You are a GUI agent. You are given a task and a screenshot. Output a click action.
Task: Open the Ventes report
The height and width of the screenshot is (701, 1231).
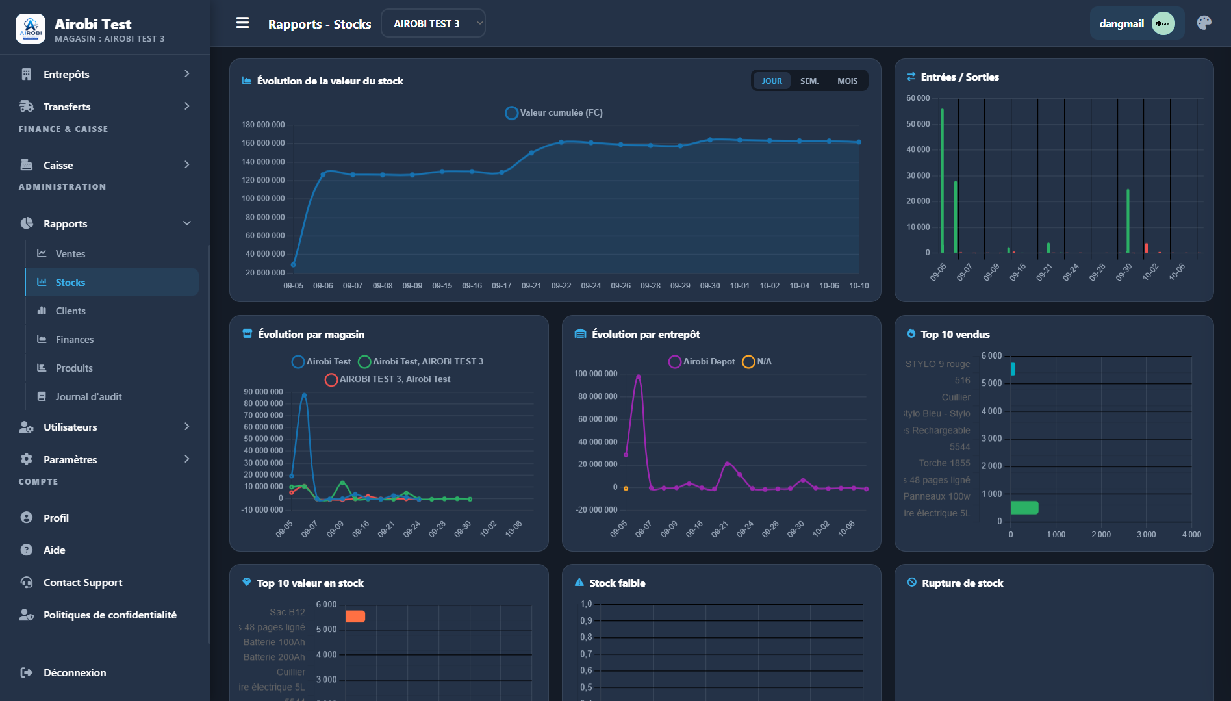coord(112,253)
